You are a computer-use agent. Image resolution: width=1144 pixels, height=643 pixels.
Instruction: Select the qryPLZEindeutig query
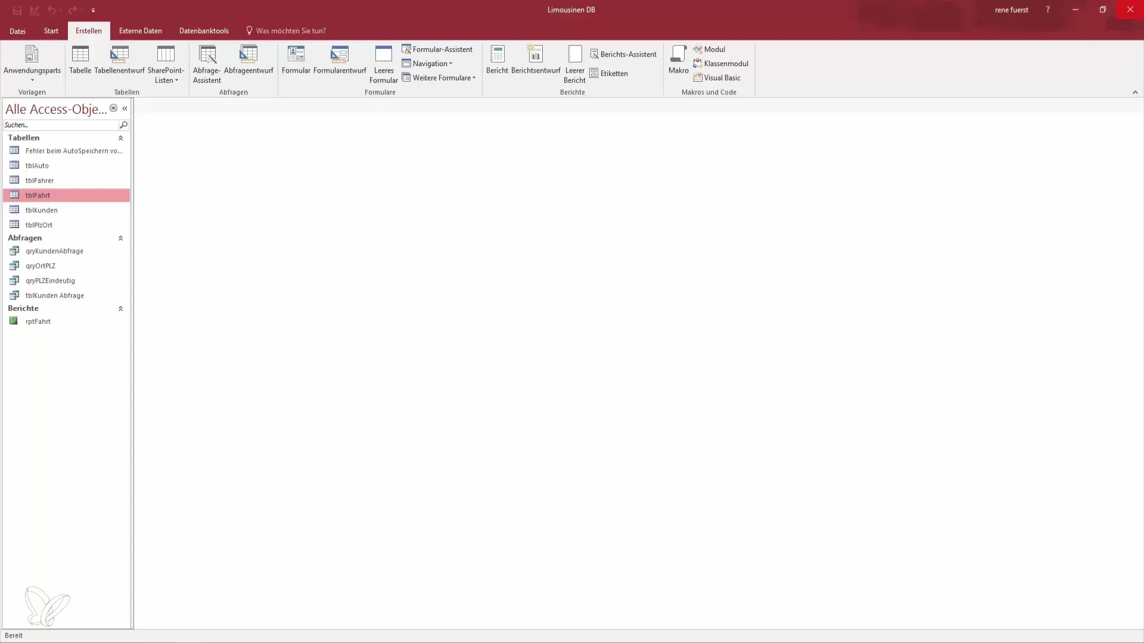66,281
